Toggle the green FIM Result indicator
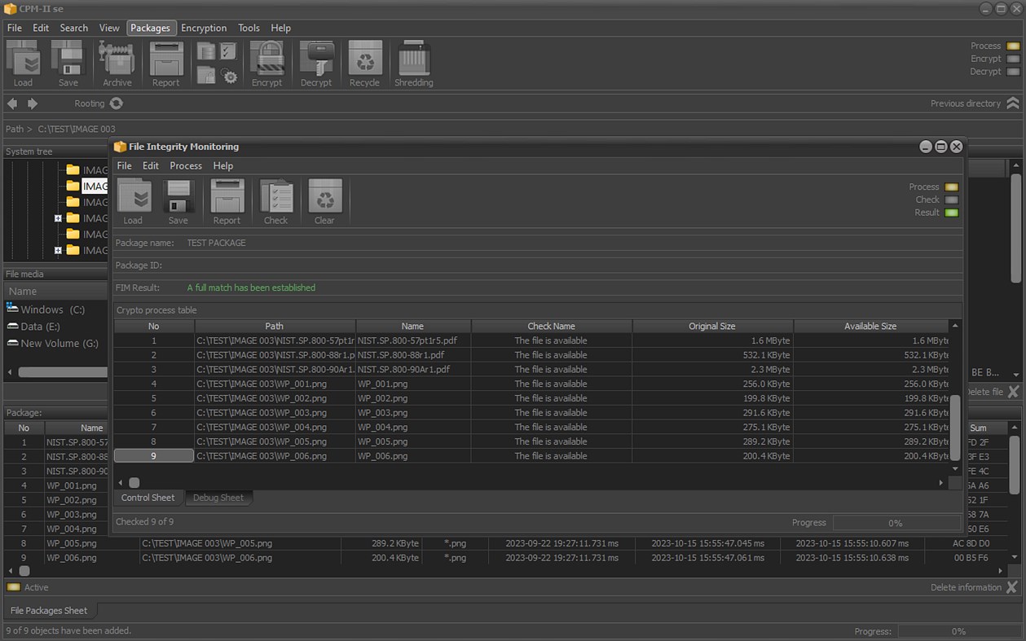 (x=952, y=213)
